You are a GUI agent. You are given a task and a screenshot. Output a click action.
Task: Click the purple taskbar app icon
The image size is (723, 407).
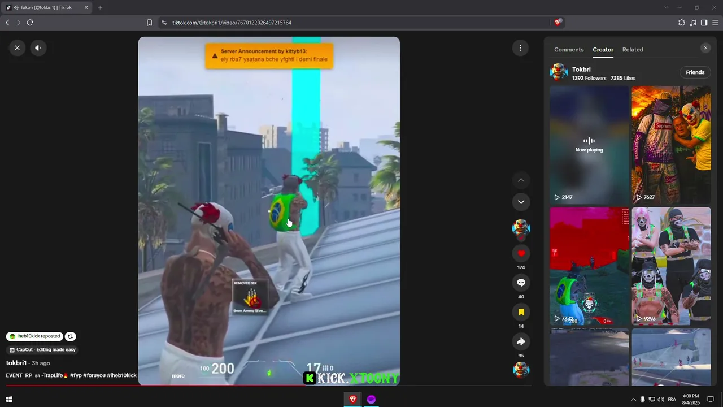(371, 400)
